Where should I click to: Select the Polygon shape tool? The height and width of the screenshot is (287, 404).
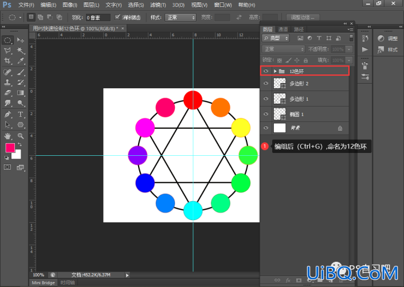[21, 125]
